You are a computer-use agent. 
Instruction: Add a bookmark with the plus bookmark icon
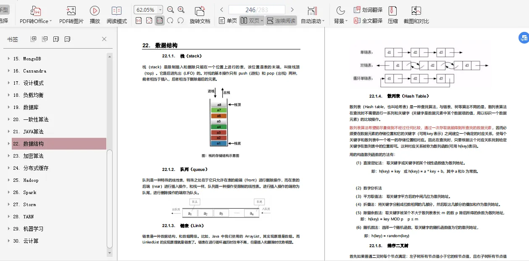coord(56,39)
